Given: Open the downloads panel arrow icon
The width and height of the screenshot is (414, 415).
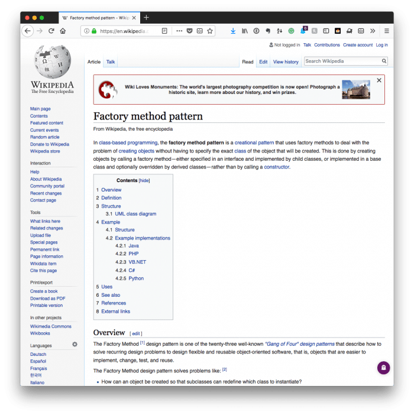Looking at the screenshot, I should click(x=233, y=31).
